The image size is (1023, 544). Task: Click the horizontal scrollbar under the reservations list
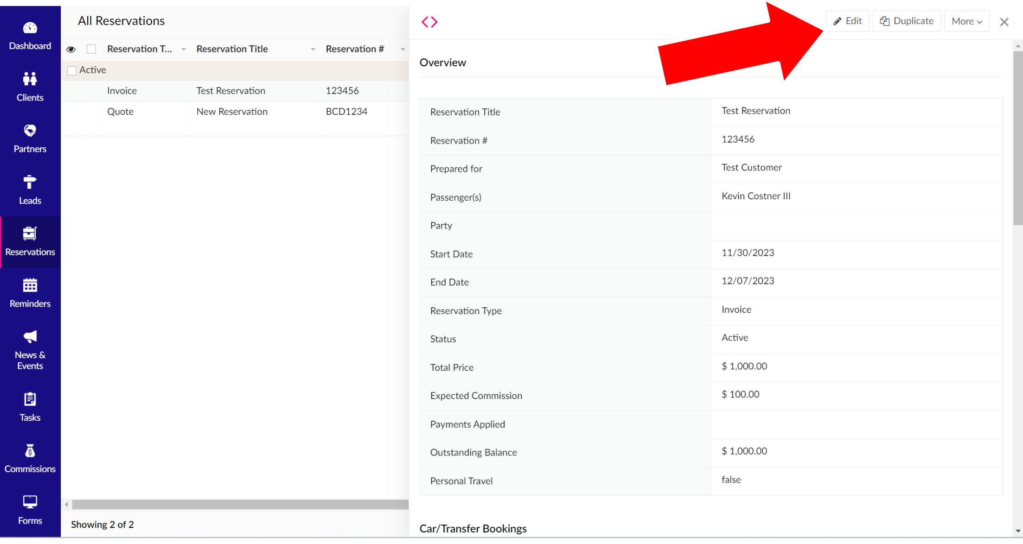(x=240, y=504)
